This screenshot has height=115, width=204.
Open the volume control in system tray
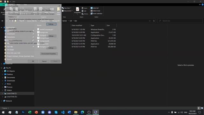pyautogui.click(x=182, y=112)
